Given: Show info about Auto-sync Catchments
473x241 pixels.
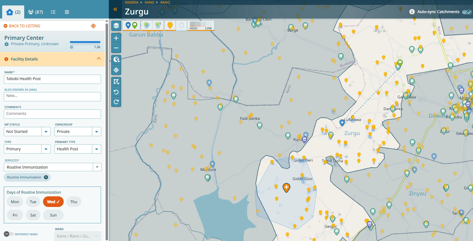Looking at the screenshot, I should tap(412, 12).
